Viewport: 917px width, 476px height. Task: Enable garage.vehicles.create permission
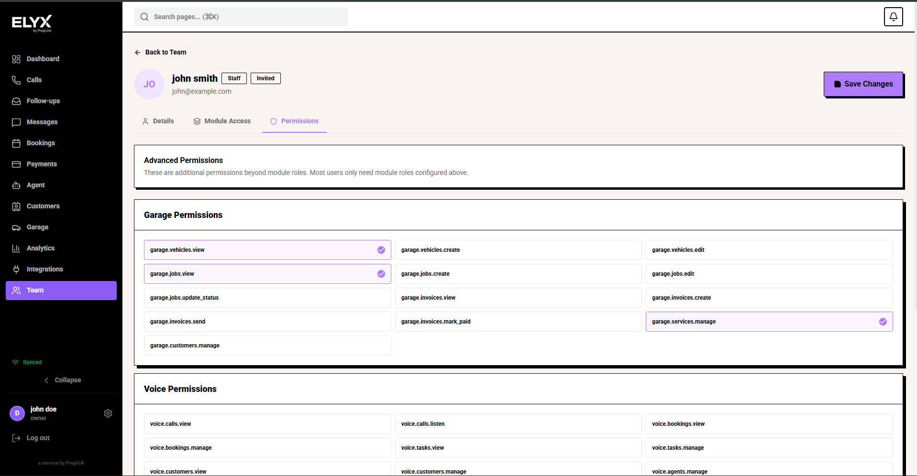518,250
